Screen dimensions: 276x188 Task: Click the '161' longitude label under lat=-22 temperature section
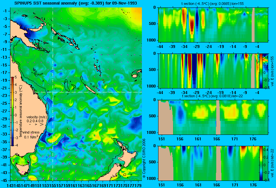(x=198, y=139)
